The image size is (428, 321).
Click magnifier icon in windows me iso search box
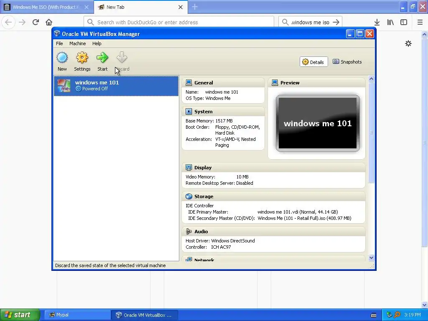coord(285,22)
